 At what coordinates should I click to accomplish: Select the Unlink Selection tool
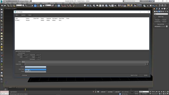coord(11,6)
